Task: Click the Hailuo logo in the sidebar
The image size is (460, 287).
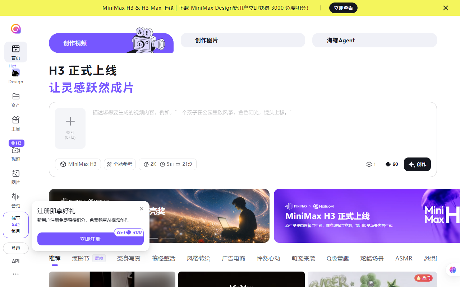Action: click(x=16, y=29)
